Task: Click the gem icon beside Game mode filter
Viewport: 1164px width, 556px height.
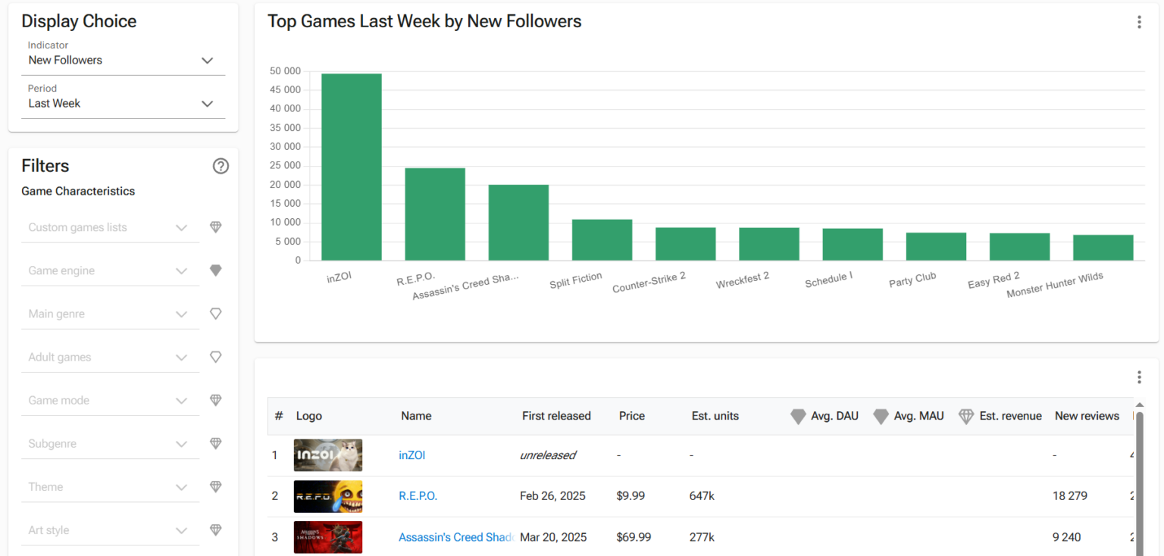Action: (216, 400)
